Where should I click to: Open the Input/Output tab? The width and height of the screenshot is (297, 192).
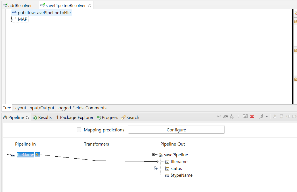pos(41,108)
